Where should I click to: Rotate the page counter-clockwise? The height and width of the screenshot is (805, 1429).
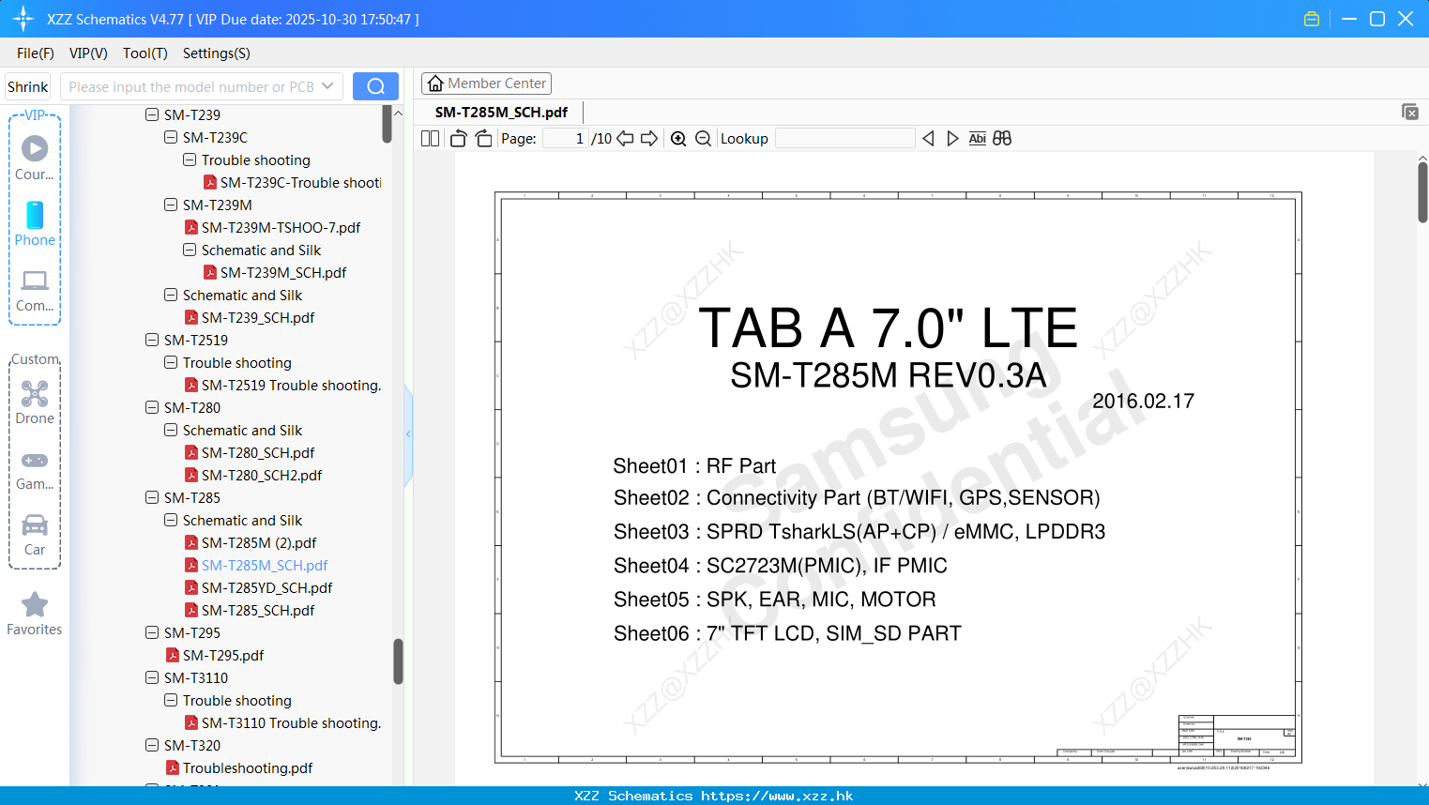pyautogui.click(x=458, y=139)
